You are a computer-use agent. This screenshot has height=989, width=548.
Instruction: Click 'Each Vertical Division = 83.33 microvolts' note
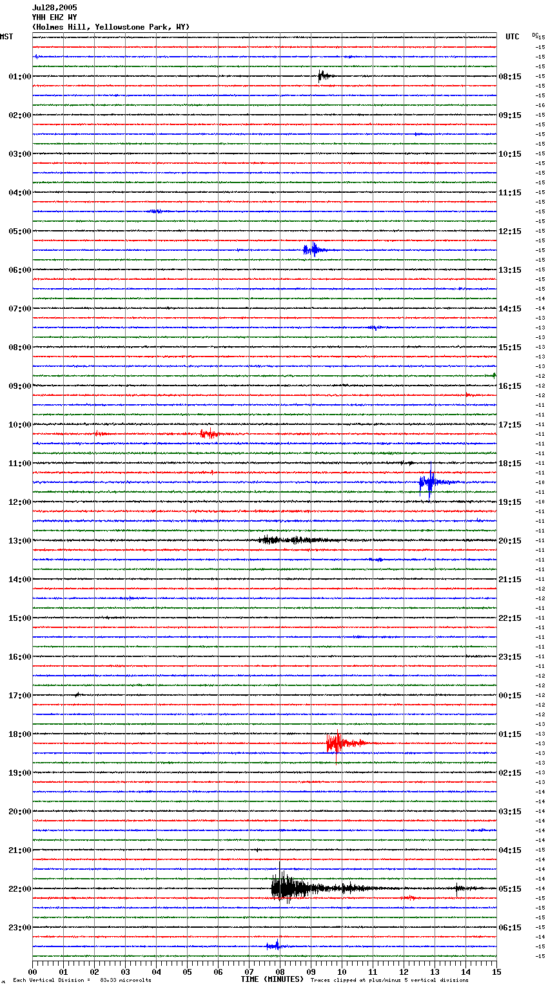click(82, 981)
